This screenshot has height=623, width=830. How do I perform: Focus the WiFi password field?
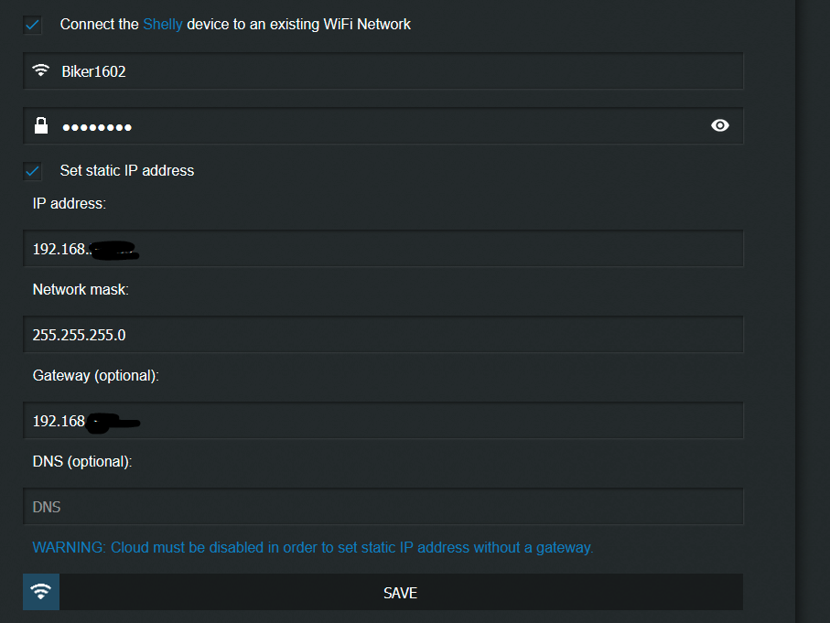pyautogui.click(x=383, y=126)
